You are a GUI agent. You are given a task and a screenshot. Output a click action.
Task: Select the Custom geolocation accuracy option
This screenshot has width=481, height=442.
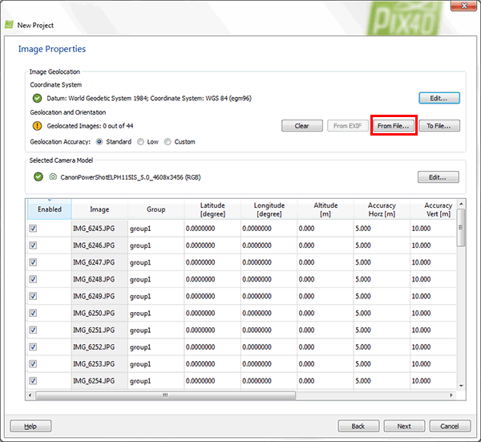pyautogui.click(x=168, y=142)
